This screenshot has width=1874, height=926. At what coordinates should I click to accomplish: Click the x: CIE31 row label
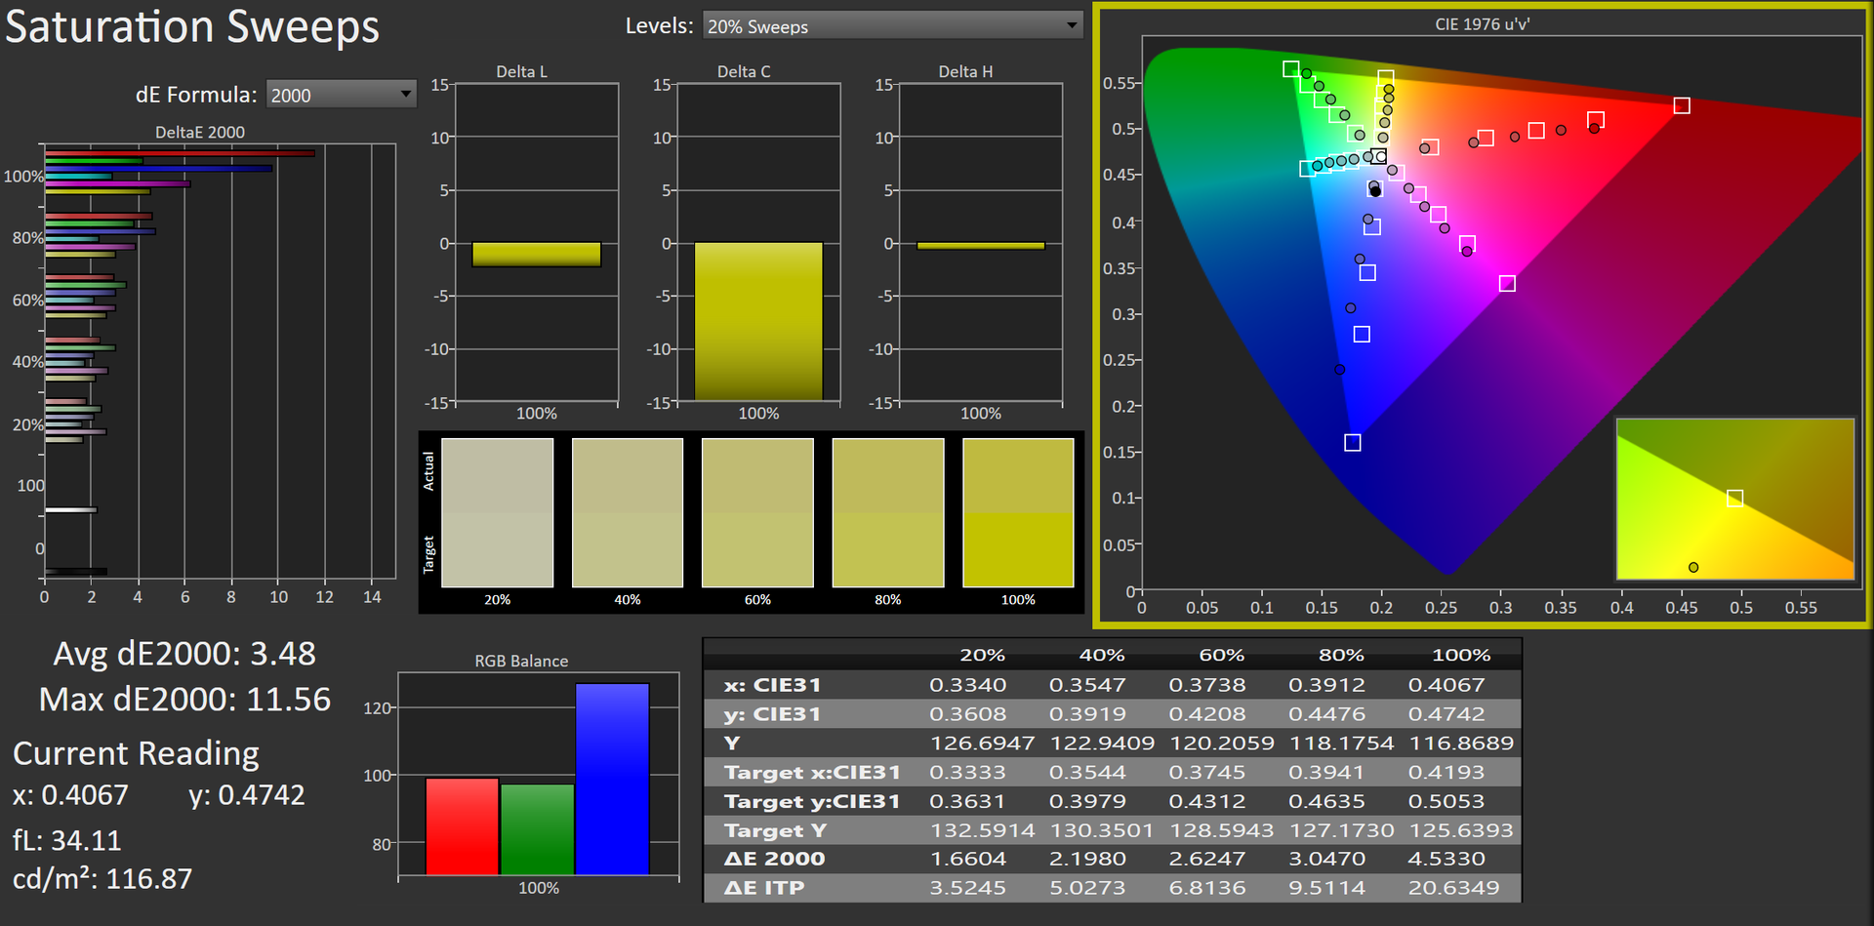point(772,685)
